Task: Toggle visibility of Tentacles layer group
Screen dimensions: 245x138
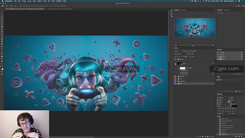Action: click(x=175, y=81)
